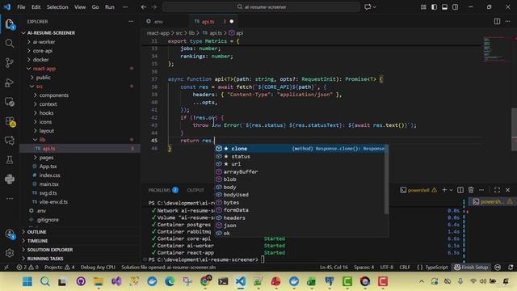Open the File menu

click(21, 7)
